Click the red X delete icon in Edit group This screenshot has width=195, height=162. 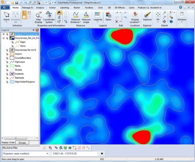point(117,21)
